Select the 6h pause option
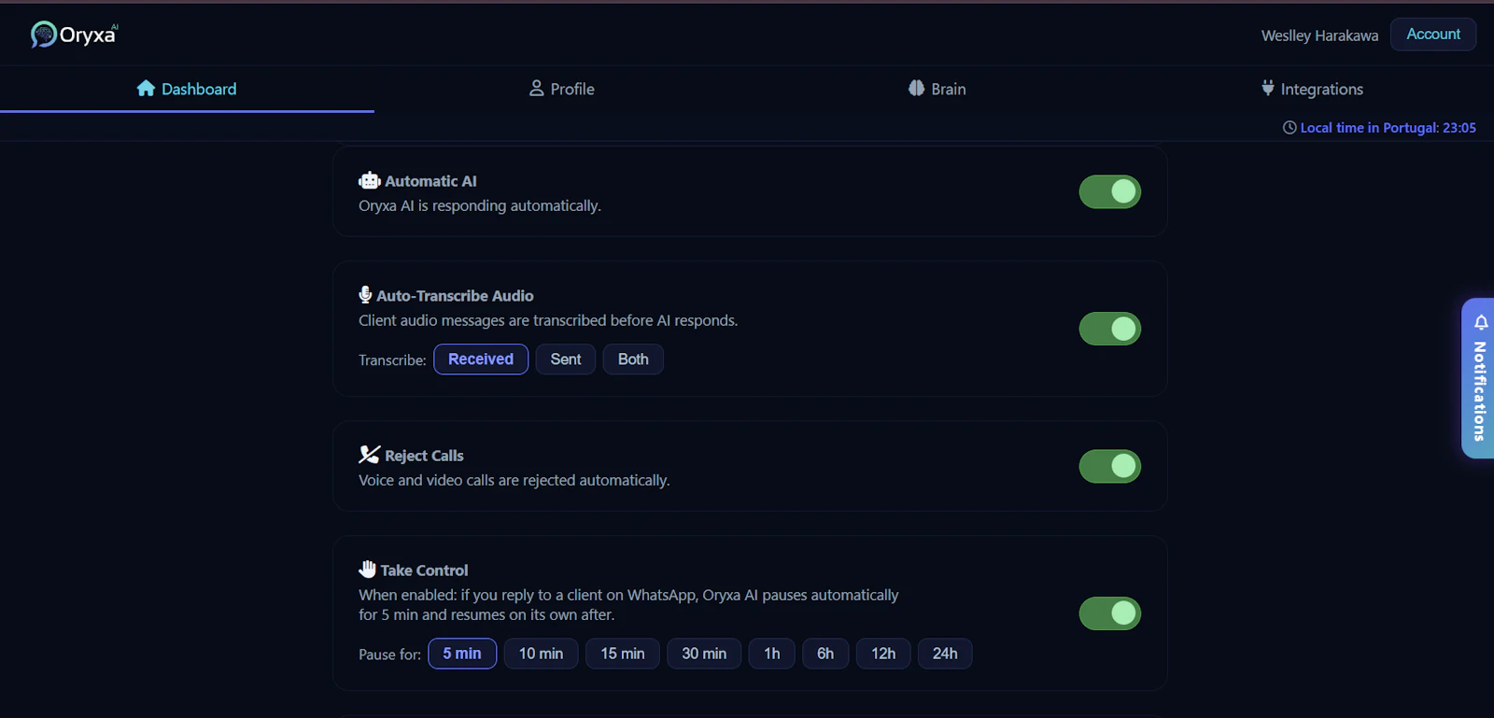Viewport: 1494px width, 718px height. [x=825, y=654]
